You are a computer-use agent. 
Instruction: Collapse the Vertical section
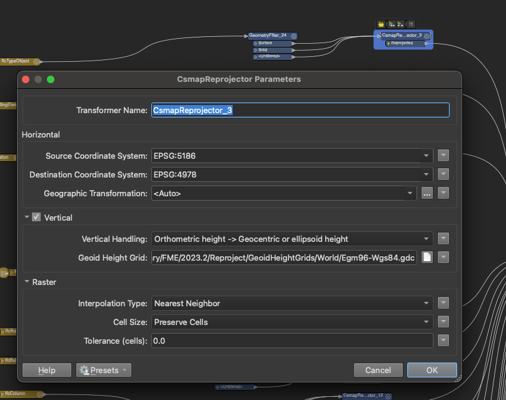tap(27, 217)
